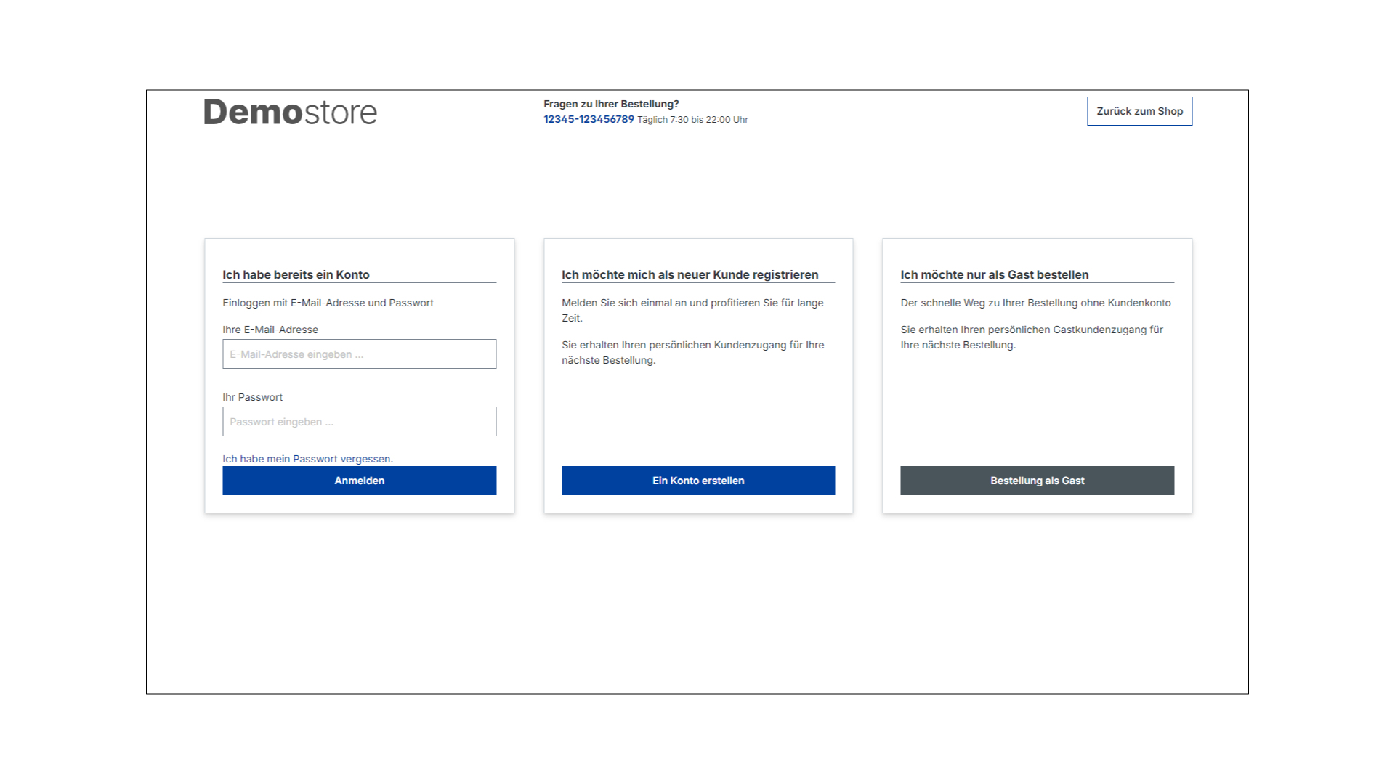Click label 'Ihre E-Mail-Adresse'

click(270, 330)
